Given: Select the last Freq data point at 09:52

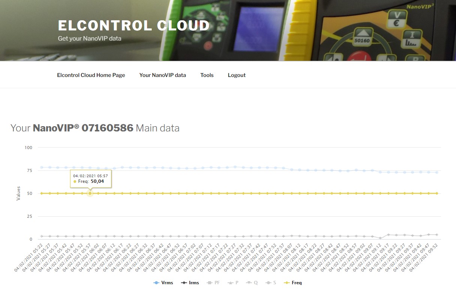Looking at the screenshot, I should pos(436,193).
